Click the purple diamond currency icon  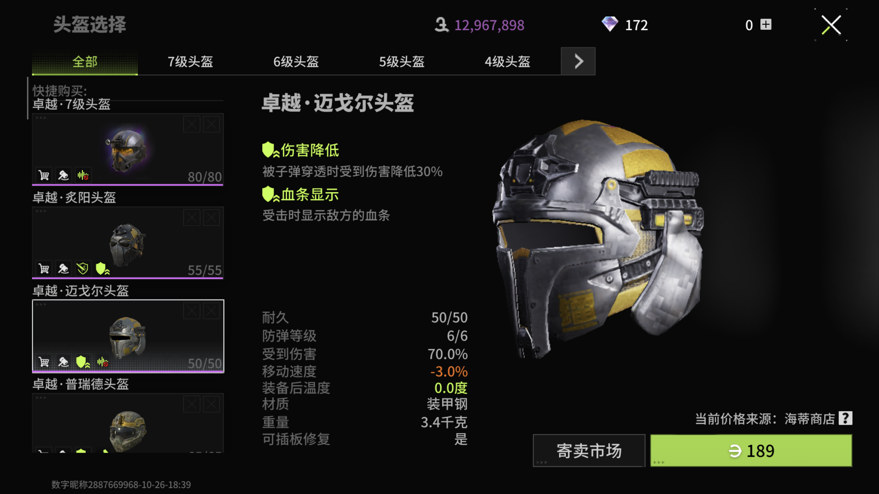tap(609, 24)
